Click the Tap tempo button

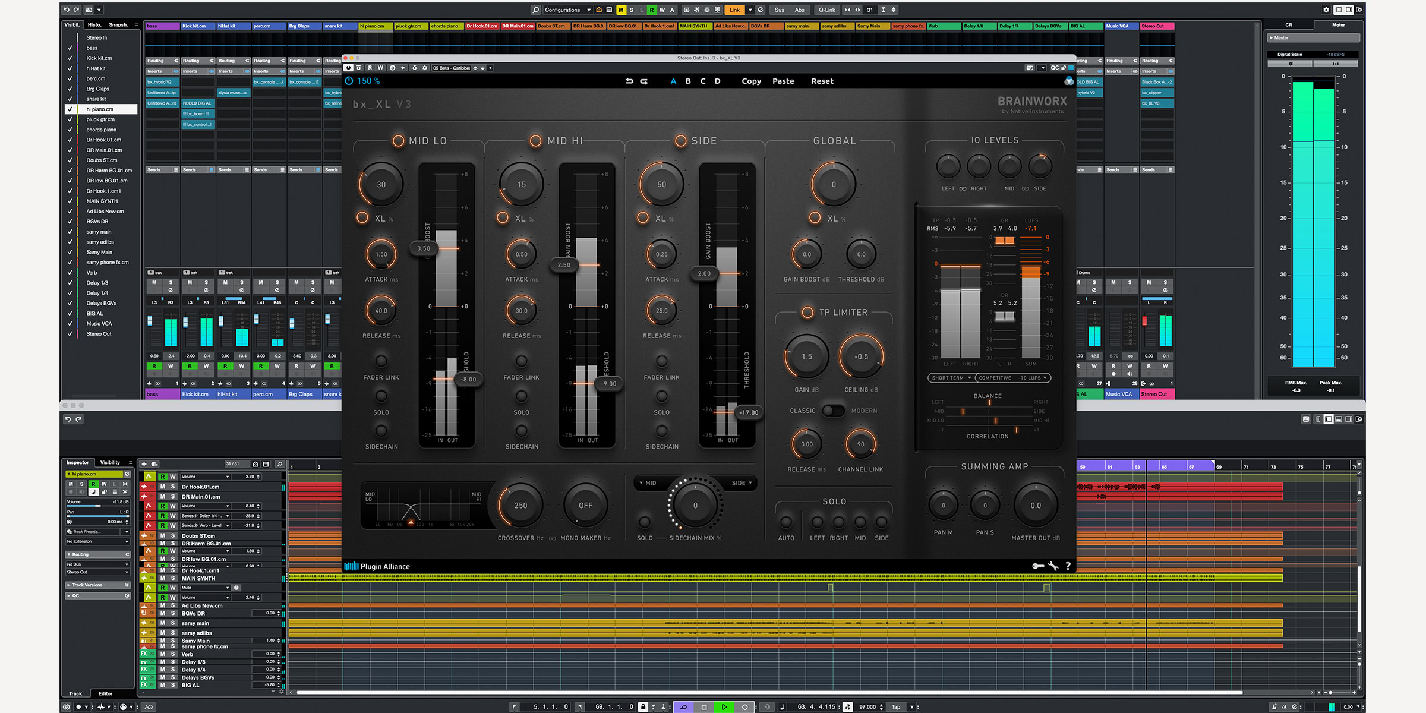click(896, 707)
